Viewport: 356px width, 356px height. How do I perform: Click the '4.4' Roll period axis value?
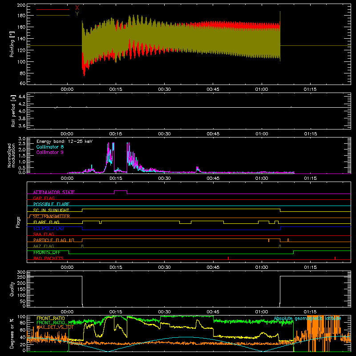tap(22, 97)
